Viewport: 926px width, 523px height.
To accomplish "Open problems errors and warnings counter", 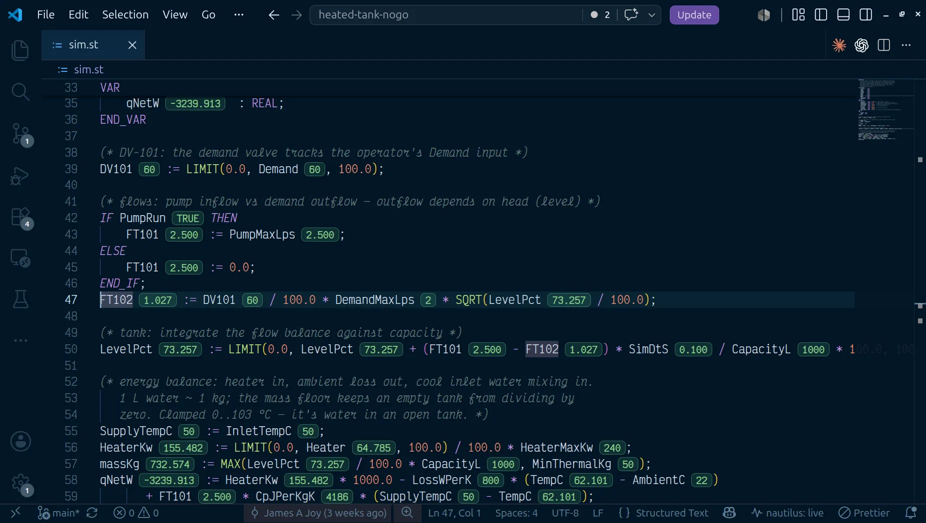I will point(136,513).
